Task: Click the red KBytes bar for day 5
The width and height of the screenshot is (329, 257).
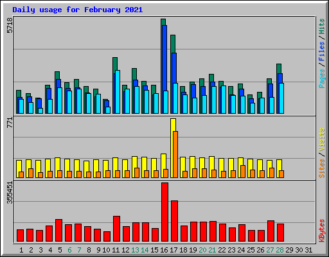Action: point(58,231)
